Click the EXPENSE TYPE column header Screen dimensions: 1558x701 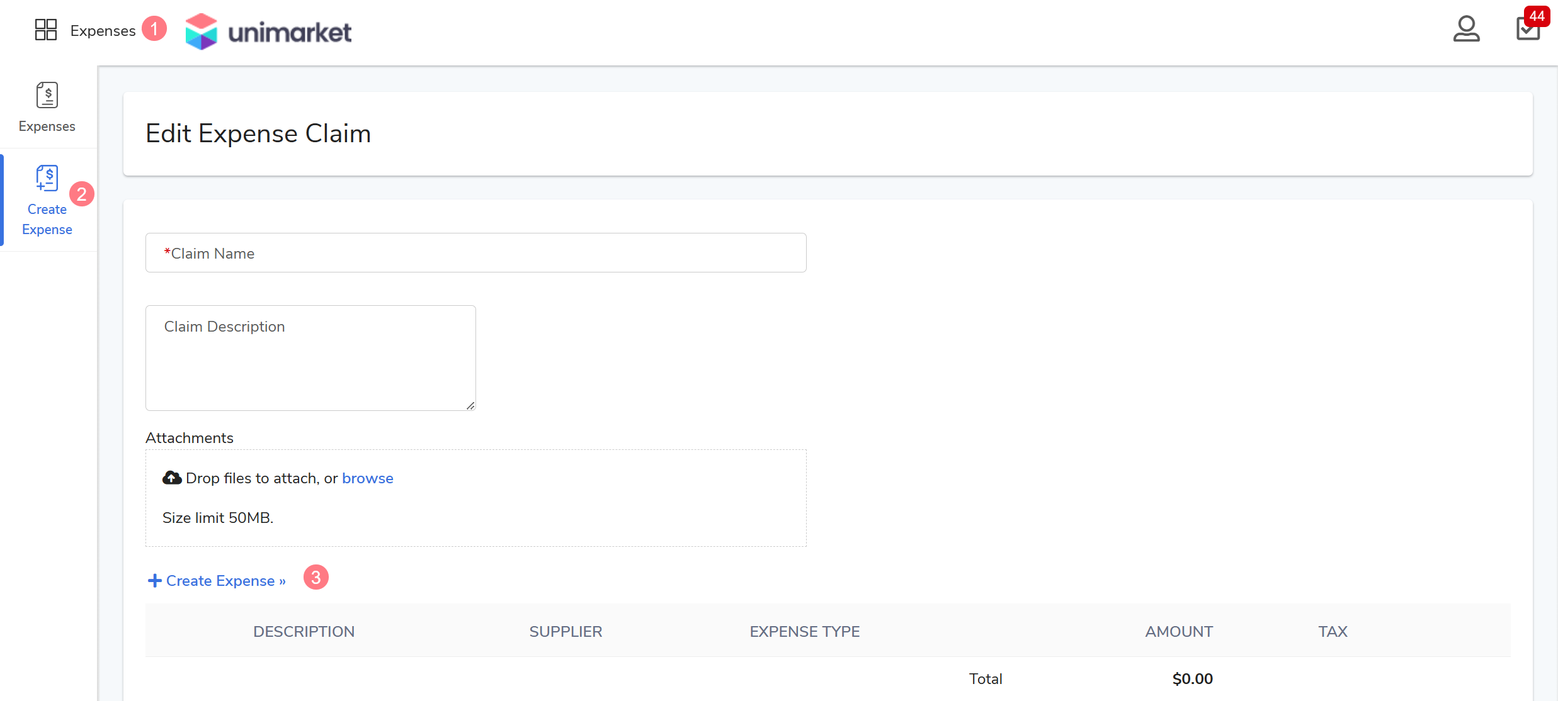804,631
